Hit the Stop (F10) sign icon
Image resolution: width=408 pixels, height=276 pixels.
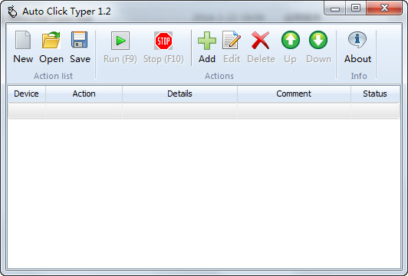coord(163,47)
